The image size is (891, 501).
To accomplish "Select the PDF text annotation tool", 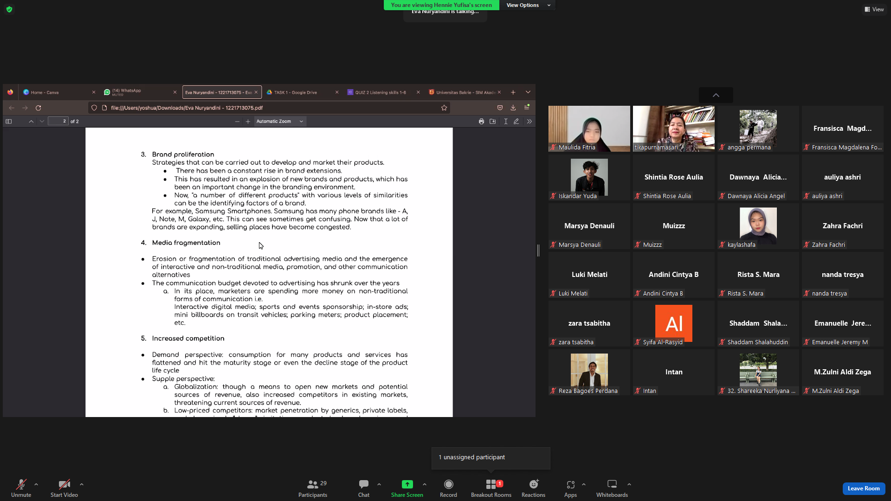I will pos(506,122).
